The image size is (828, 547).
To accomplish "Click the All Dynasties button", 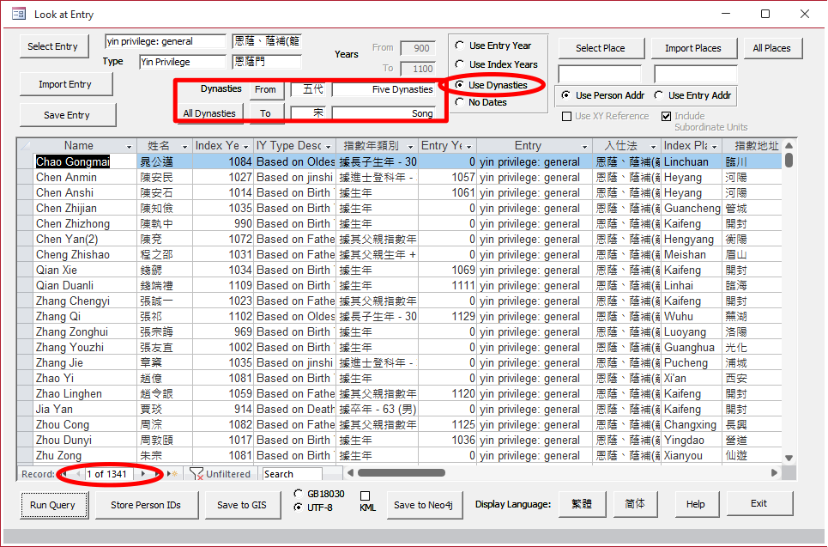I will [x=209, y=113].
